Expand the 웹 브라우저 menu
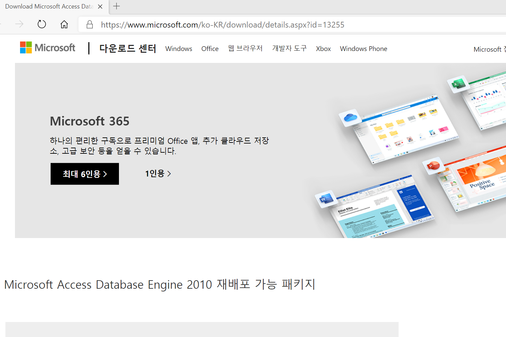 point(245,49)
